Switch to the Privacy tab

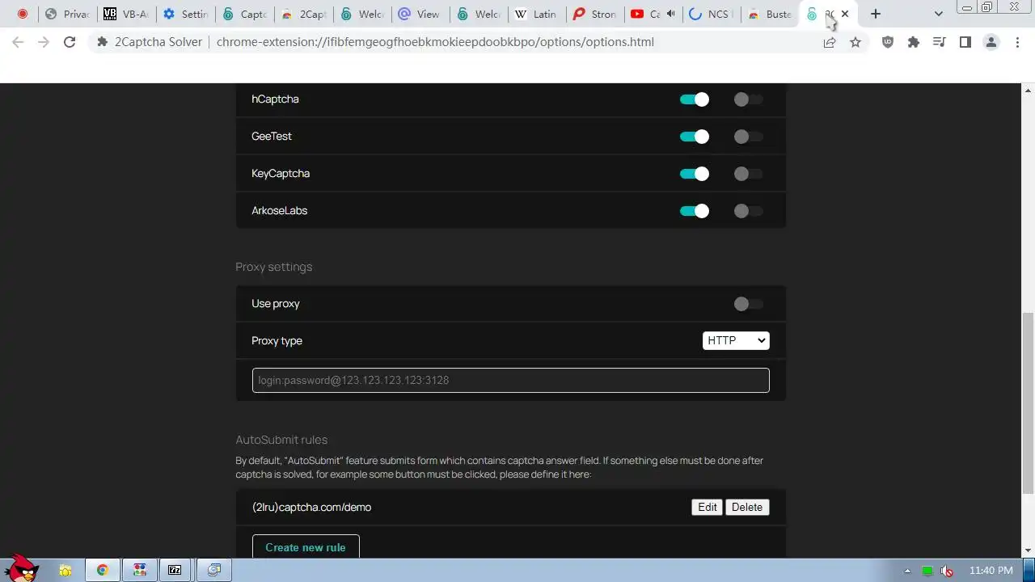tap(67, 14)
